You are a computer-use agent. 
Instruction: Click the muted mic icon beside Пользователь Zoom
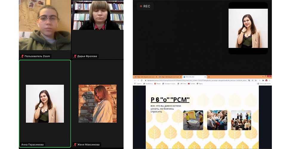pyautogui.click(x=22, y=56)
